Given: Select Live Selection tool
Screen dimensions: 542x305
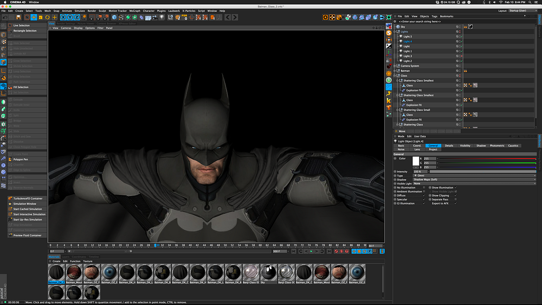Looking at the screenshot, I should click(x=27, y=25).
